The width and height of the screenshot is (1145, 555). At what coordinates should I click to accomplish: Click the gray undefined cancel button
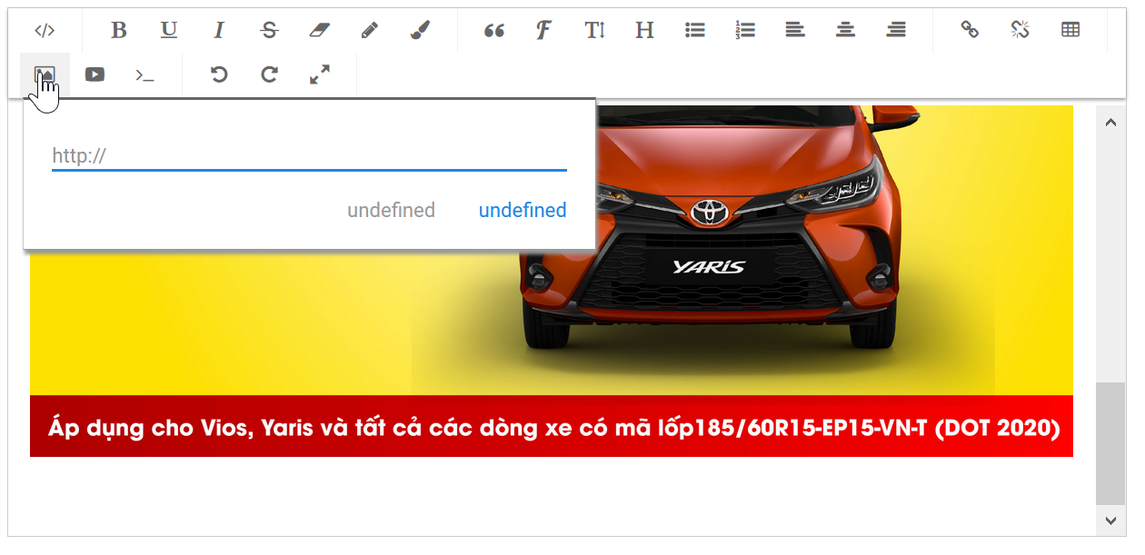point(392,211)
